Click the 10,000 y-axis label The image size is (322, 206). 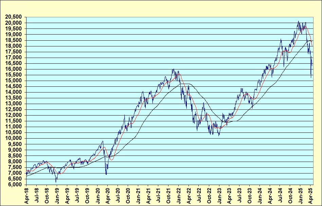[13, 138]
